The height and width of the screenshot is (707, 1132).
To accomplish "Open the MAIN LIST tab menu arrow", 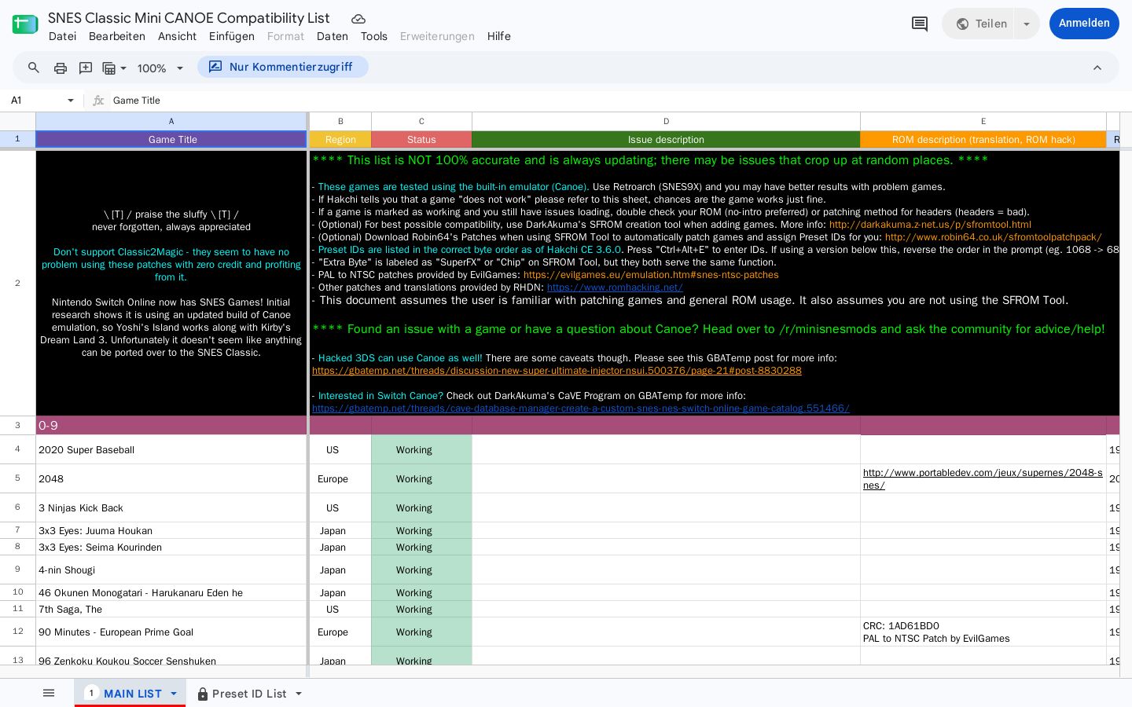I will point(174,694).
